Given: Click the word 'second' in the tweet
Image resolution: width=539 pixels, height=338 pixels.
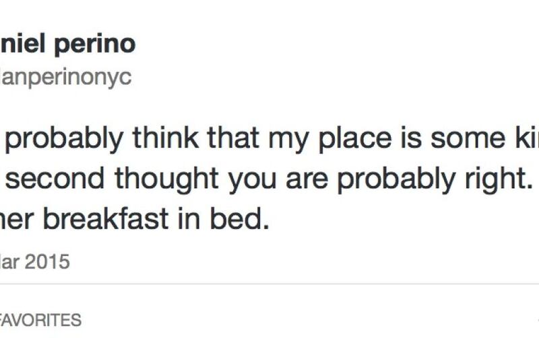Looking at the screenshot, I should [x=55, y=177].
